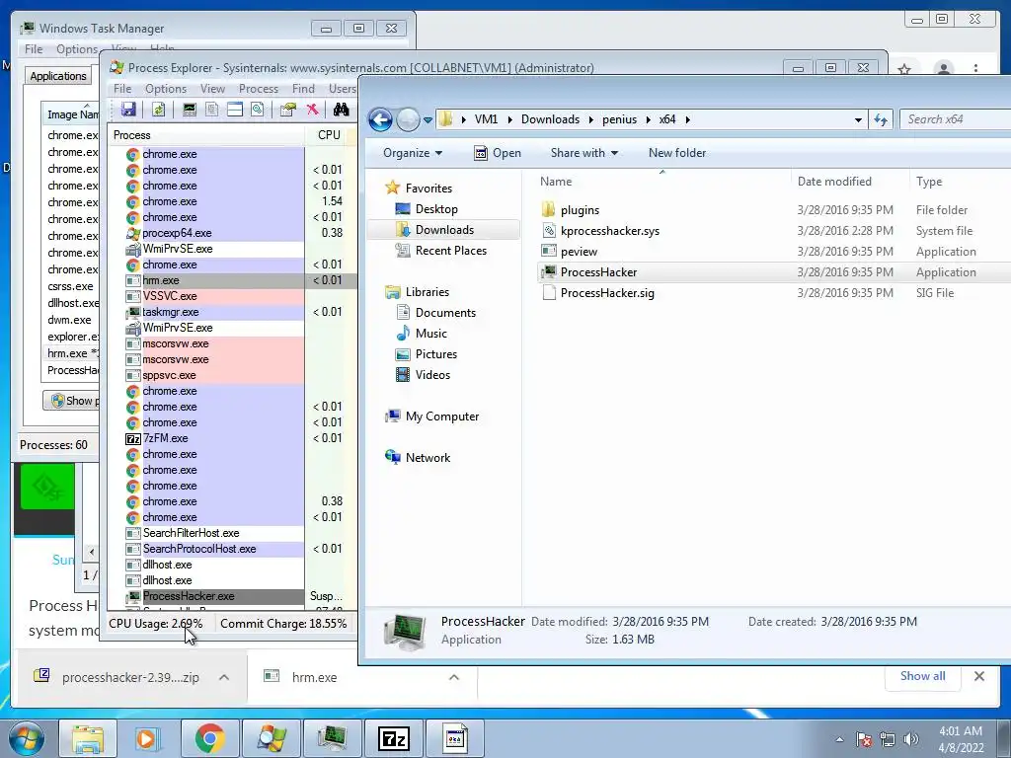
Task: Click Show all downloads link
Action: (x=923, y=676)
